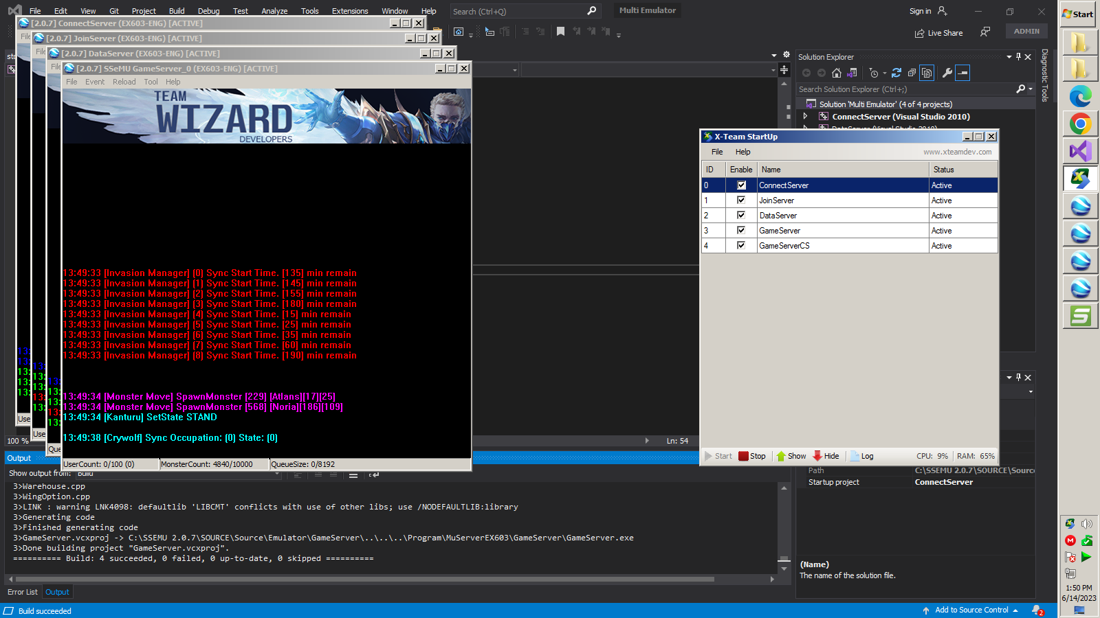The height and width of the screenshot is (618, 1100).
Task: Click the account settings icon beside Sign in
Action: coord(943,11)
